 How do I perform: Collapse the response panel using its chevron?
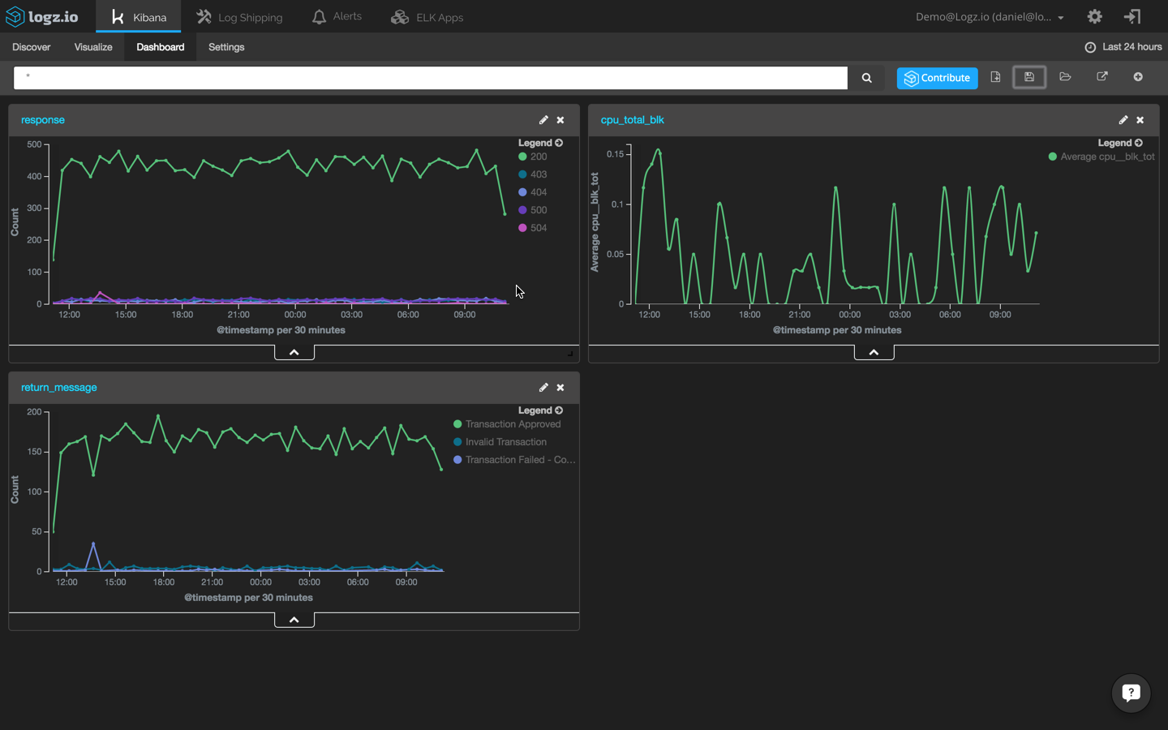pyautogui.click(x=294, y=351)
